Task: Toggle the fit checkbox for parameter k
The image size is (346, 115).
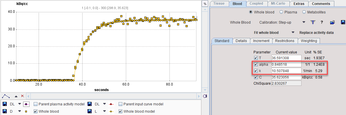Action: coord(256,71)
